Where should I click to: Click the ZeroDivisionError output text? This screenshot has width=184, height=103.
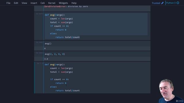(66, 6)
